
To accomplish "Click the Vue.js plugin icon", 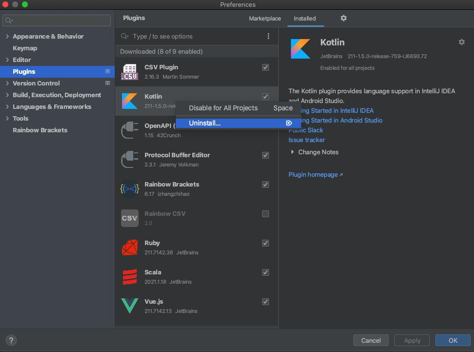I will [x=130, y=306].
